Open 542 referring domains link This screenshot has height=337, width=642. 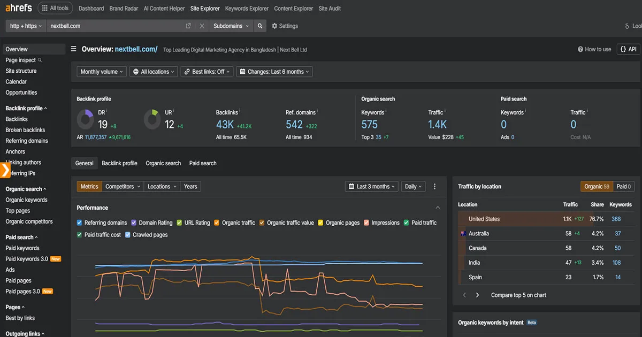click(x=294, y=125)
